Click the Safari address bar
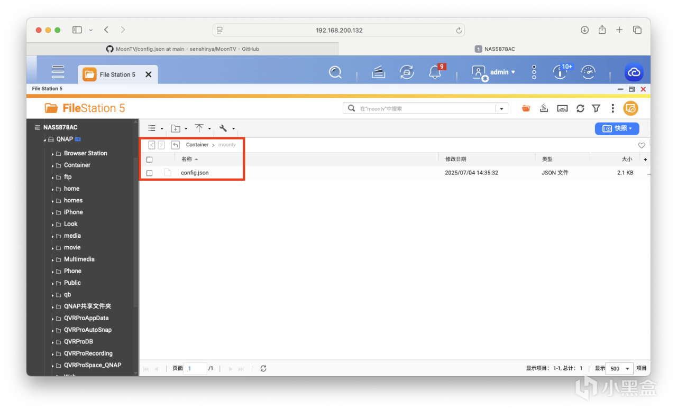Viewport: 677px width, 411px height. point(339,30)
